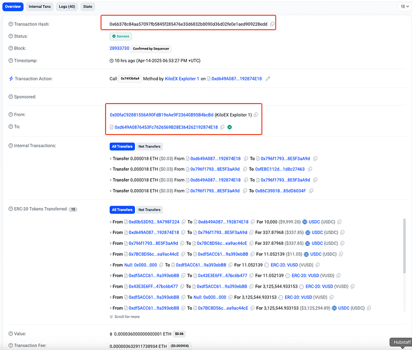Switch to the Internal Txns tab
Screen dimensions: 412x350
point(40,7)
